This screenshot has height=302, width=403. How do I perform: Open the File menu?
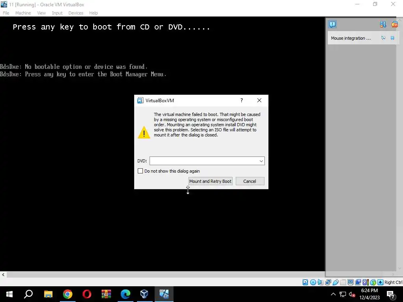[6, 13]
